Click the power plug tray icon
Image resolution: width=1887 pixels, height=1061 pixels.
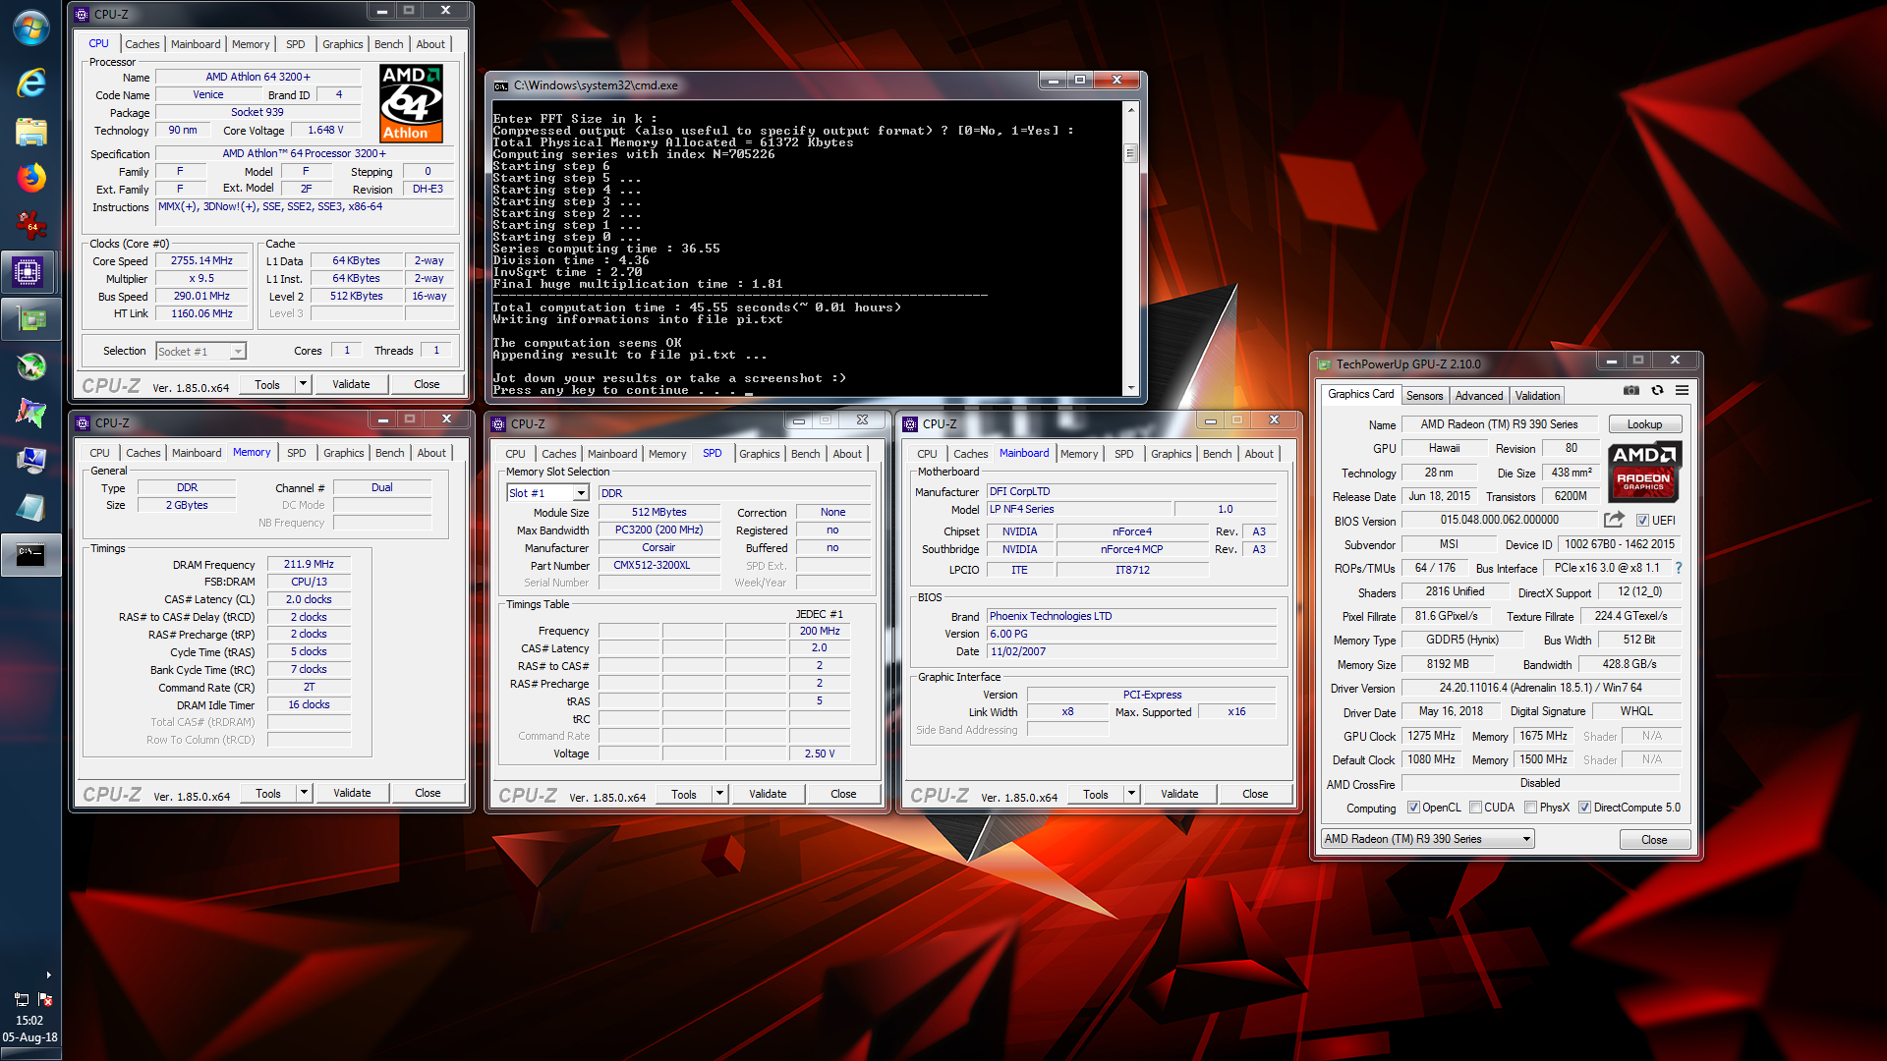point(21,999)
